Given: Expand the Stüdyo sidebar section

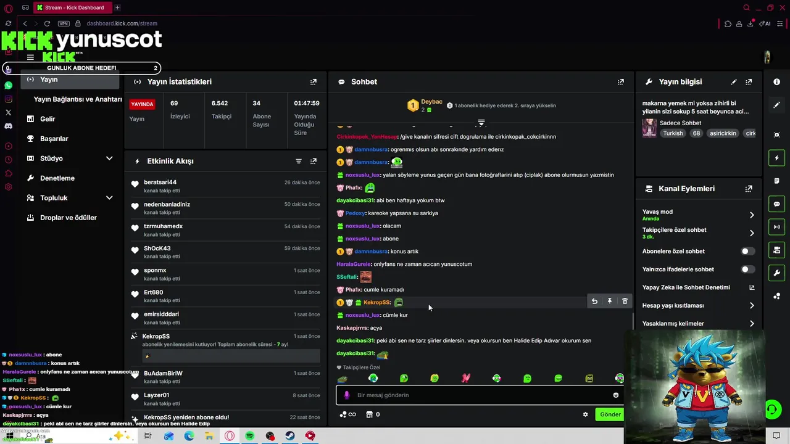Looking at the screenshot, I should coord(109,158).
